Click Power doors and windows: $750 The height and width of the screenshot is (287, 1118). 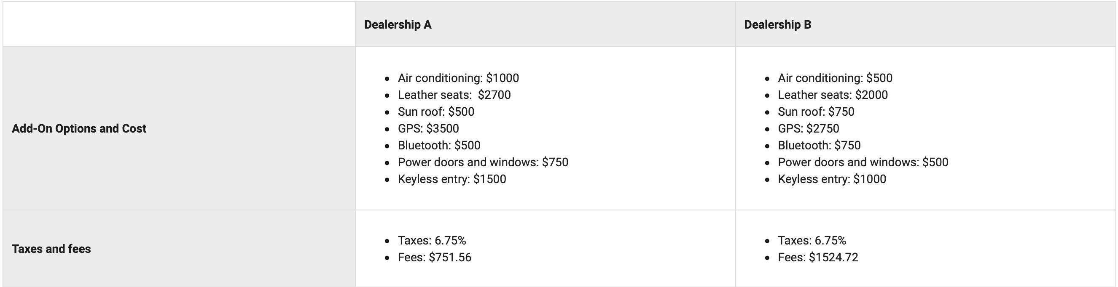(483, 162)
